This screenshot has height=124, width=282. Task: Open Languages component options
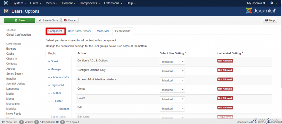13,89
